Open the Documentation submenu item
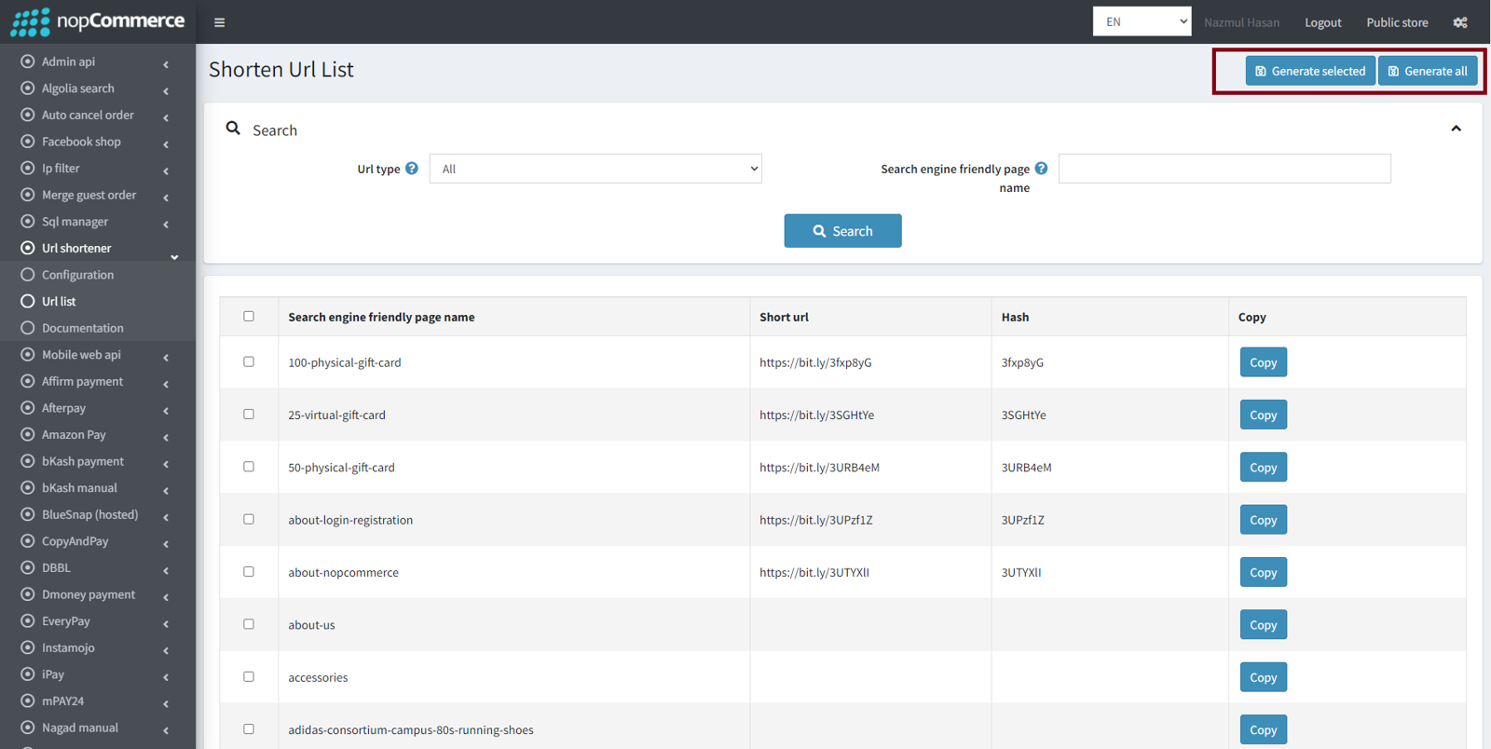1491x749 pixels. (x=82, y=328)
